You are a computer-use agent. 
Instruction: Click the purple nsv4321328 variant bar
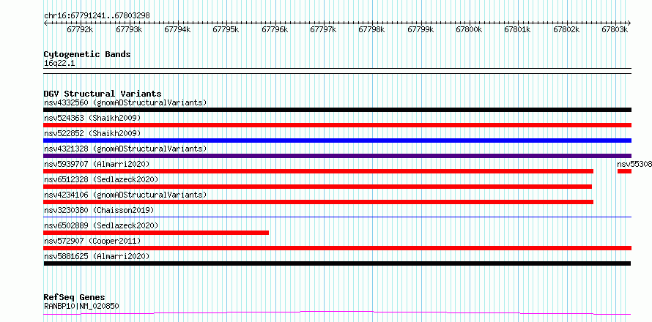[x=337, y=156]
